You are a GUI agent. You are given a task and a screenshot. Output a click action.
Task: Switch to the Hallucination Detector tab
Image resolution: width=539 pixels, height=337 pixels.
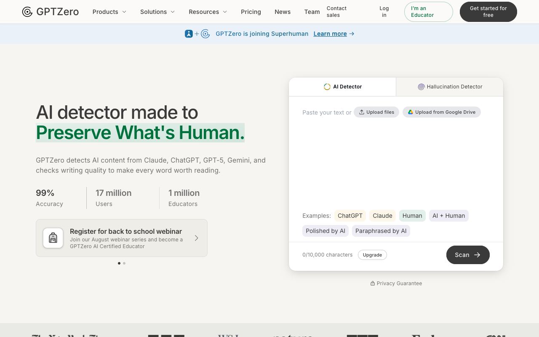coord(450,87)
